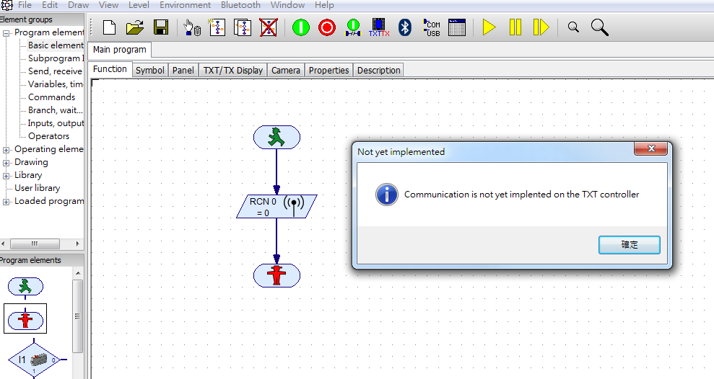Expand the Library tree group
714x379 pixels.
6,176
